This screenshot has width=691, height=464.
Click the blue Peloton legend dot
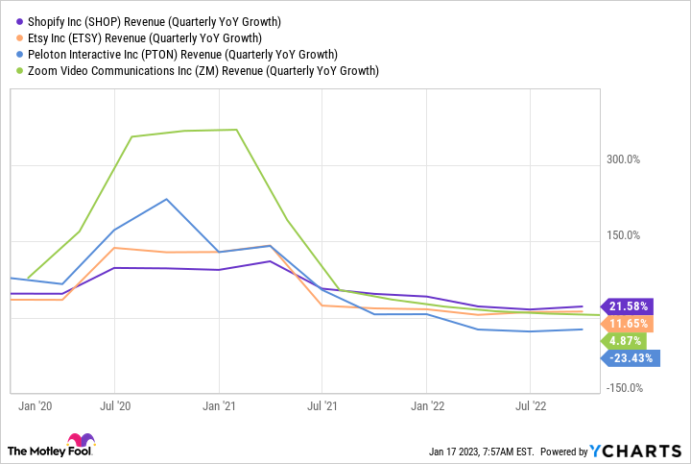click(19, 54)
